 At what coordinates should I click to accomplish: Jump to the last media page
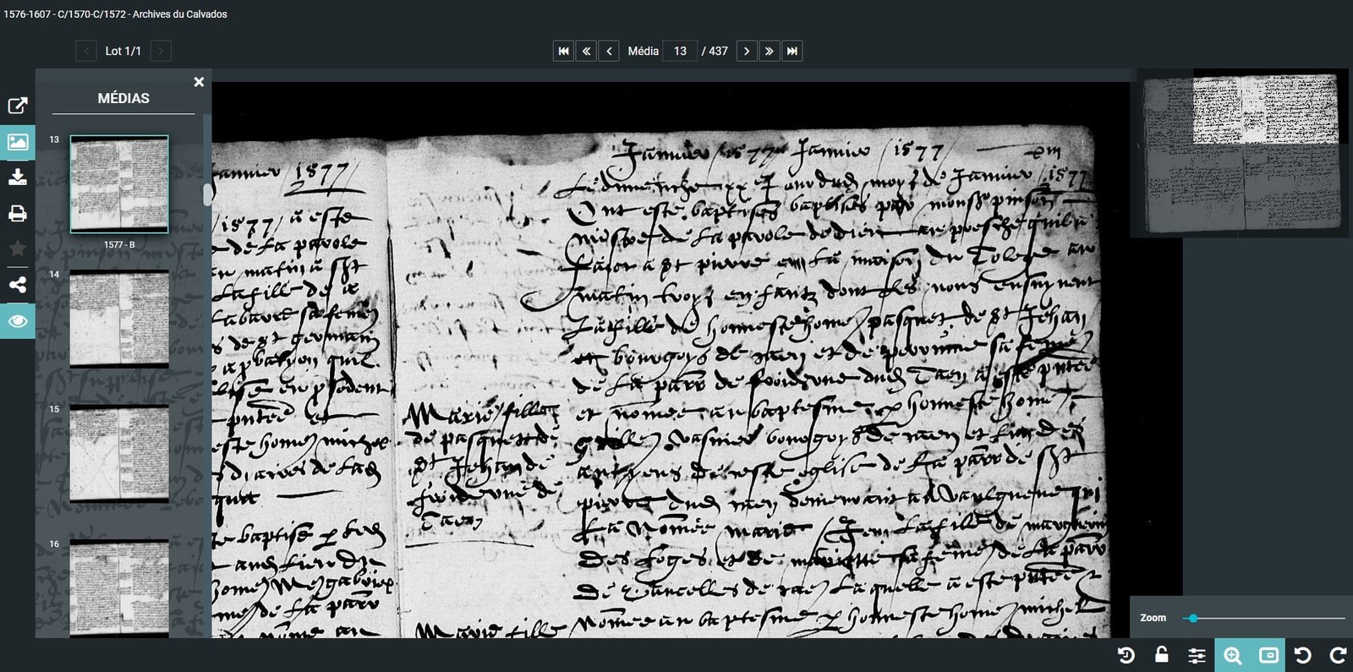792,52
